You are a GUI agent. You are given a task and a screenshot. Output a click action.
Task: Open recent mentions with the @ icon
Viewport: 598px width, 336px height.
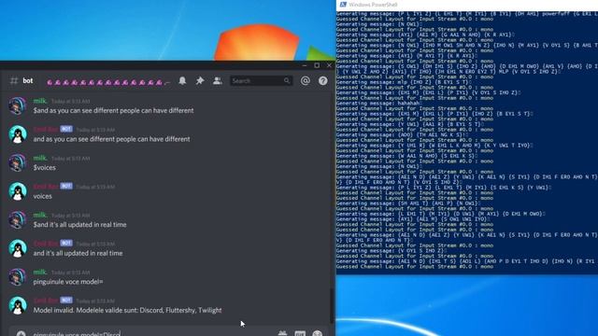[306, 81]
